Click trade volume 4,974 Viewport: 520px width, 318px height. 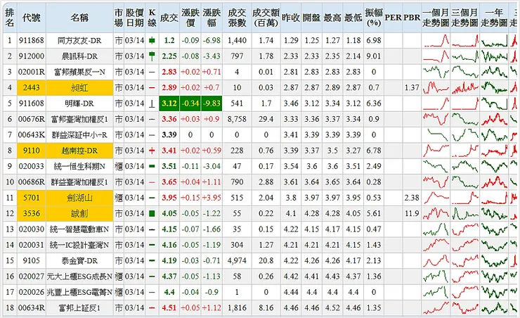tap(237, 260)
